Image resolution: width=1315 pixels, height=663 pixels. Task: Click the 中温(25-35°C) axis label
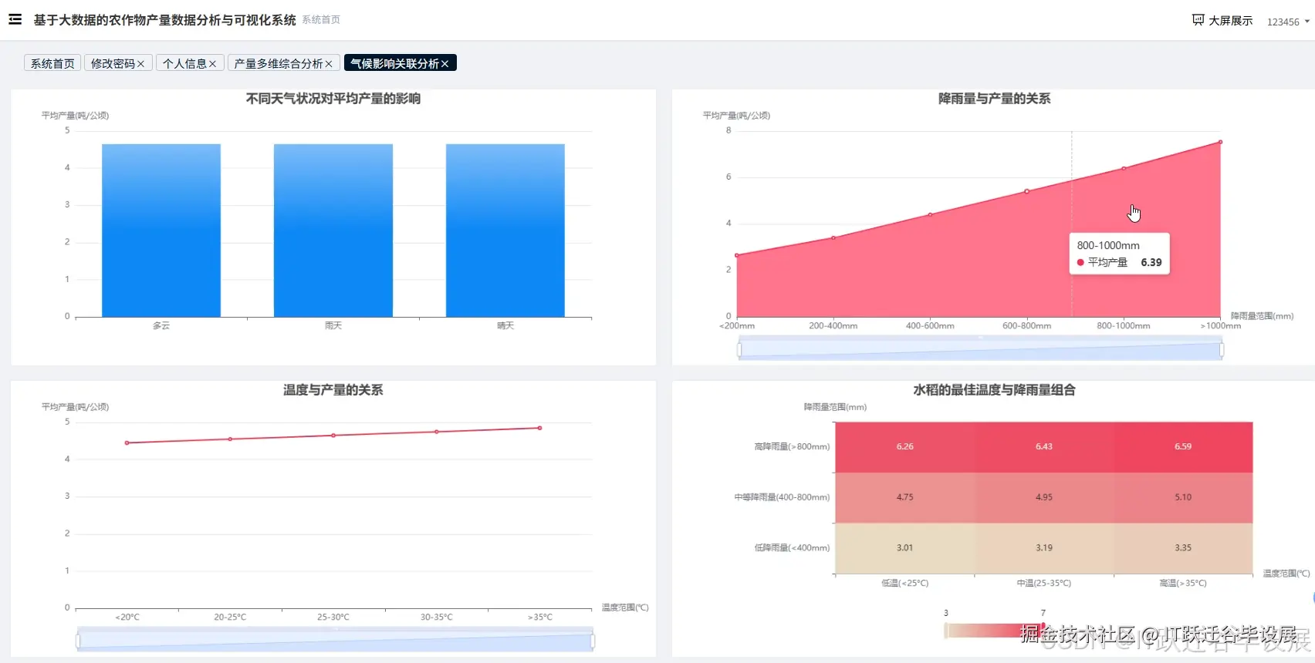pyautogui.click(x=1044, y=584)
